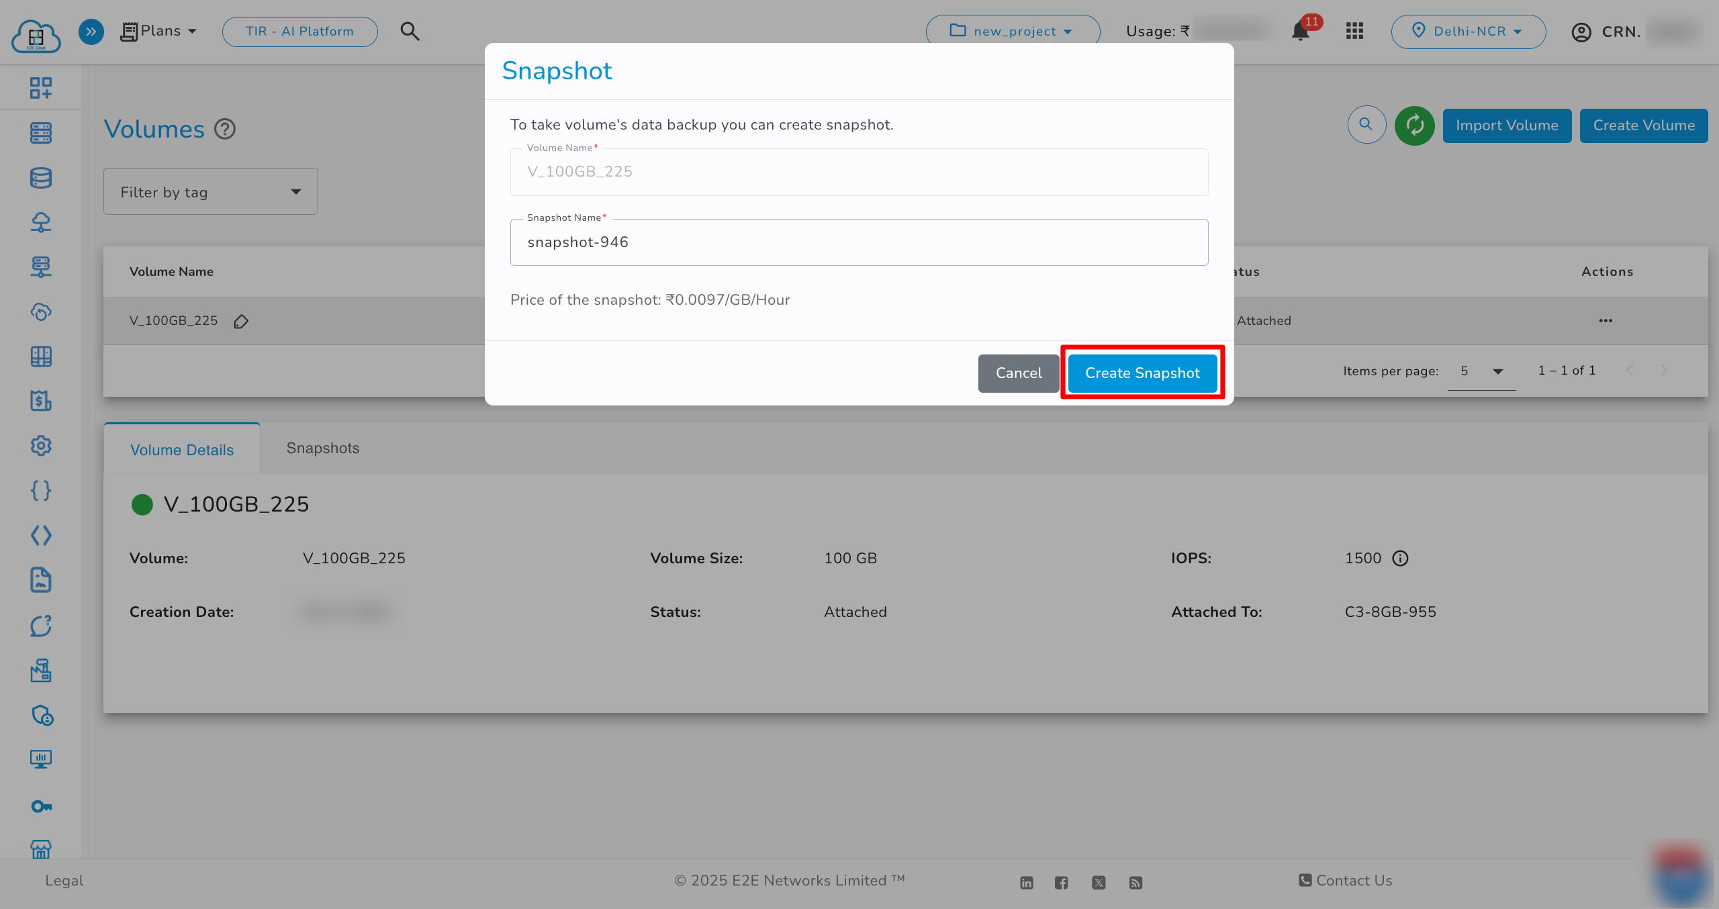Open the apps grid menu in top bar
The image size is (1719, 909).
(1354, 31)
